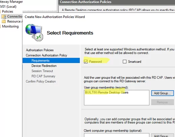
Task: Click the Select Requirements heading
Action: [x=70, y=33]
